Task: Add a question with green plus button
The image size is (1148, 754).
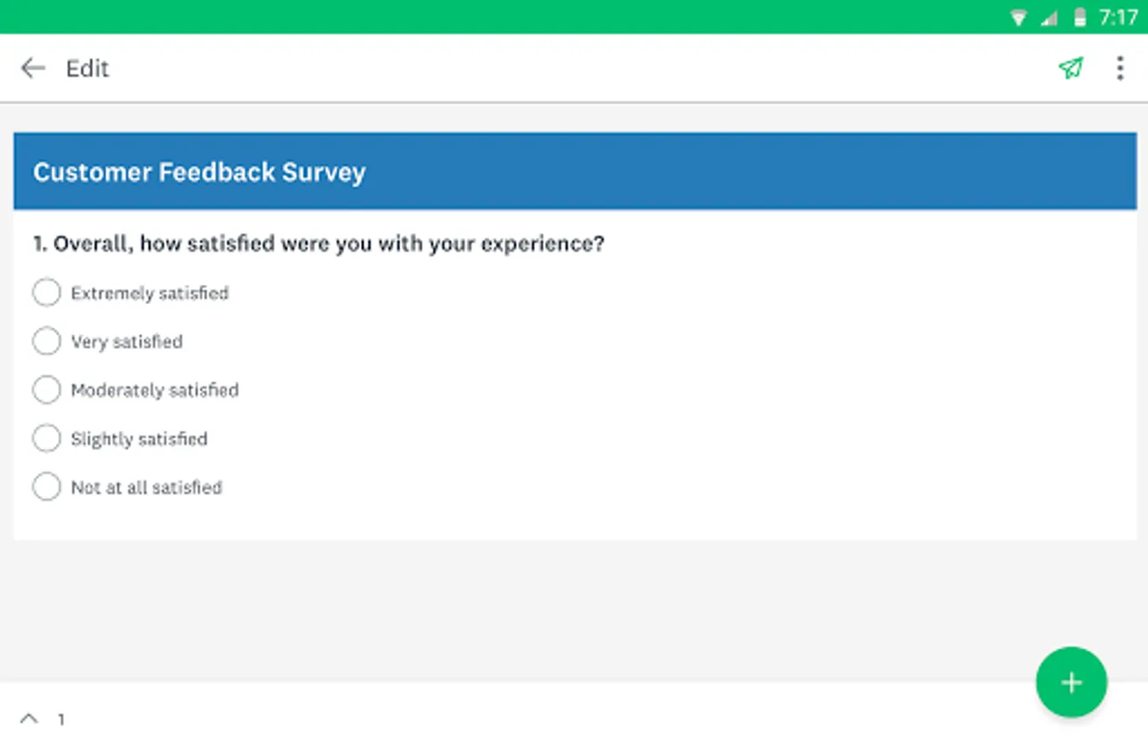Action: click(1071, 682)
